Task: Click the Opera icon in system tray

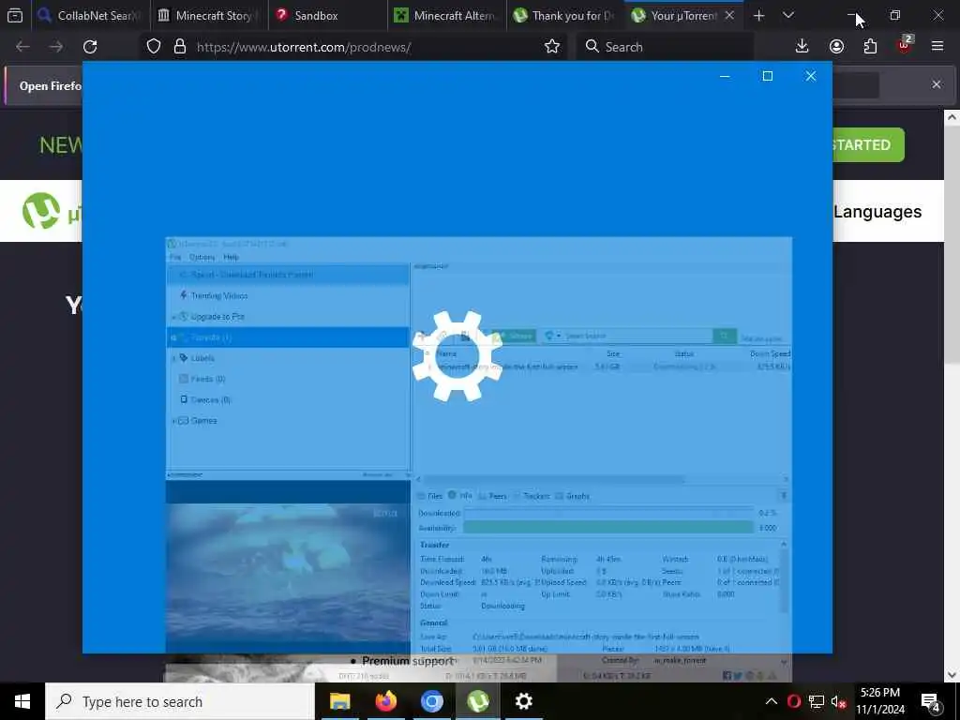Action: (794, 701)
